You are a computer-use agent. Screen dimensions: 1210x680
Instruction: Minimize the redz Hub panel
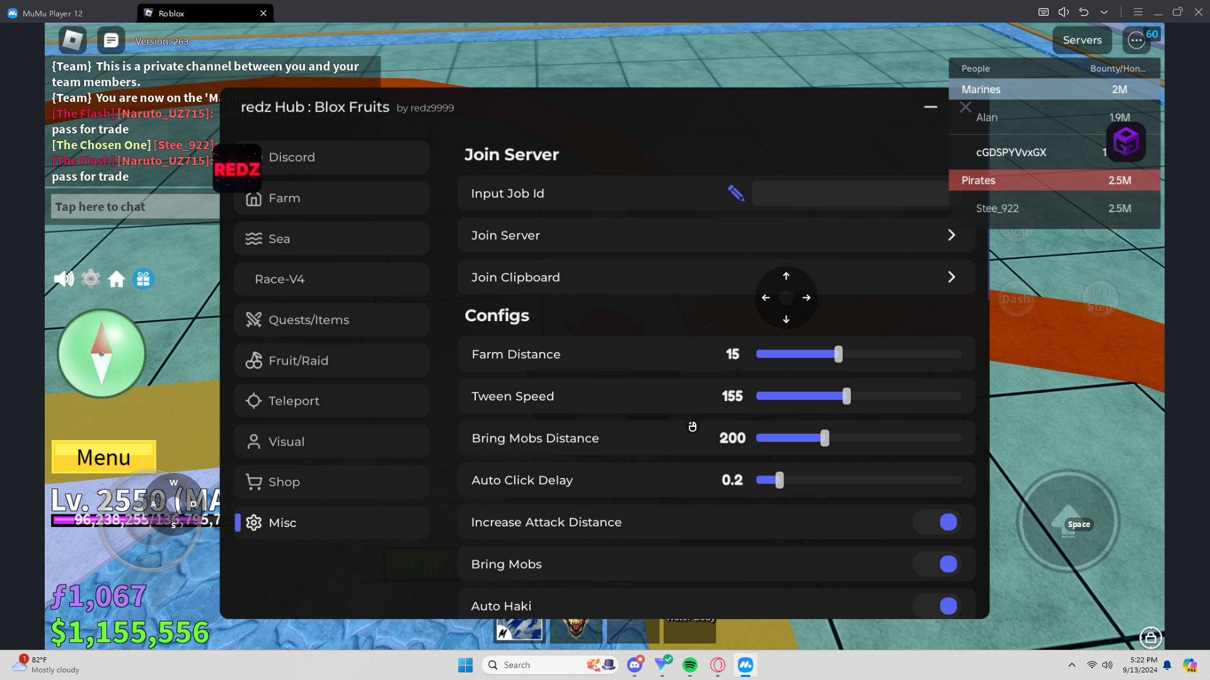[931, 107]
